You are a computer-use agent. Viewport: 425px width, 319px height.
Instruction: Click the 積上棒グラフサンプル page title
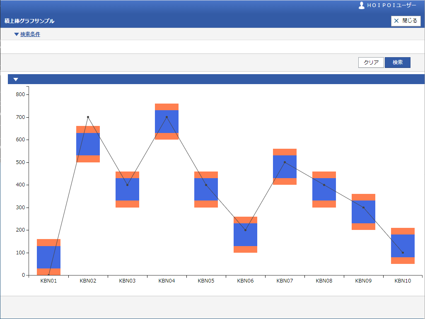(29, 21)
